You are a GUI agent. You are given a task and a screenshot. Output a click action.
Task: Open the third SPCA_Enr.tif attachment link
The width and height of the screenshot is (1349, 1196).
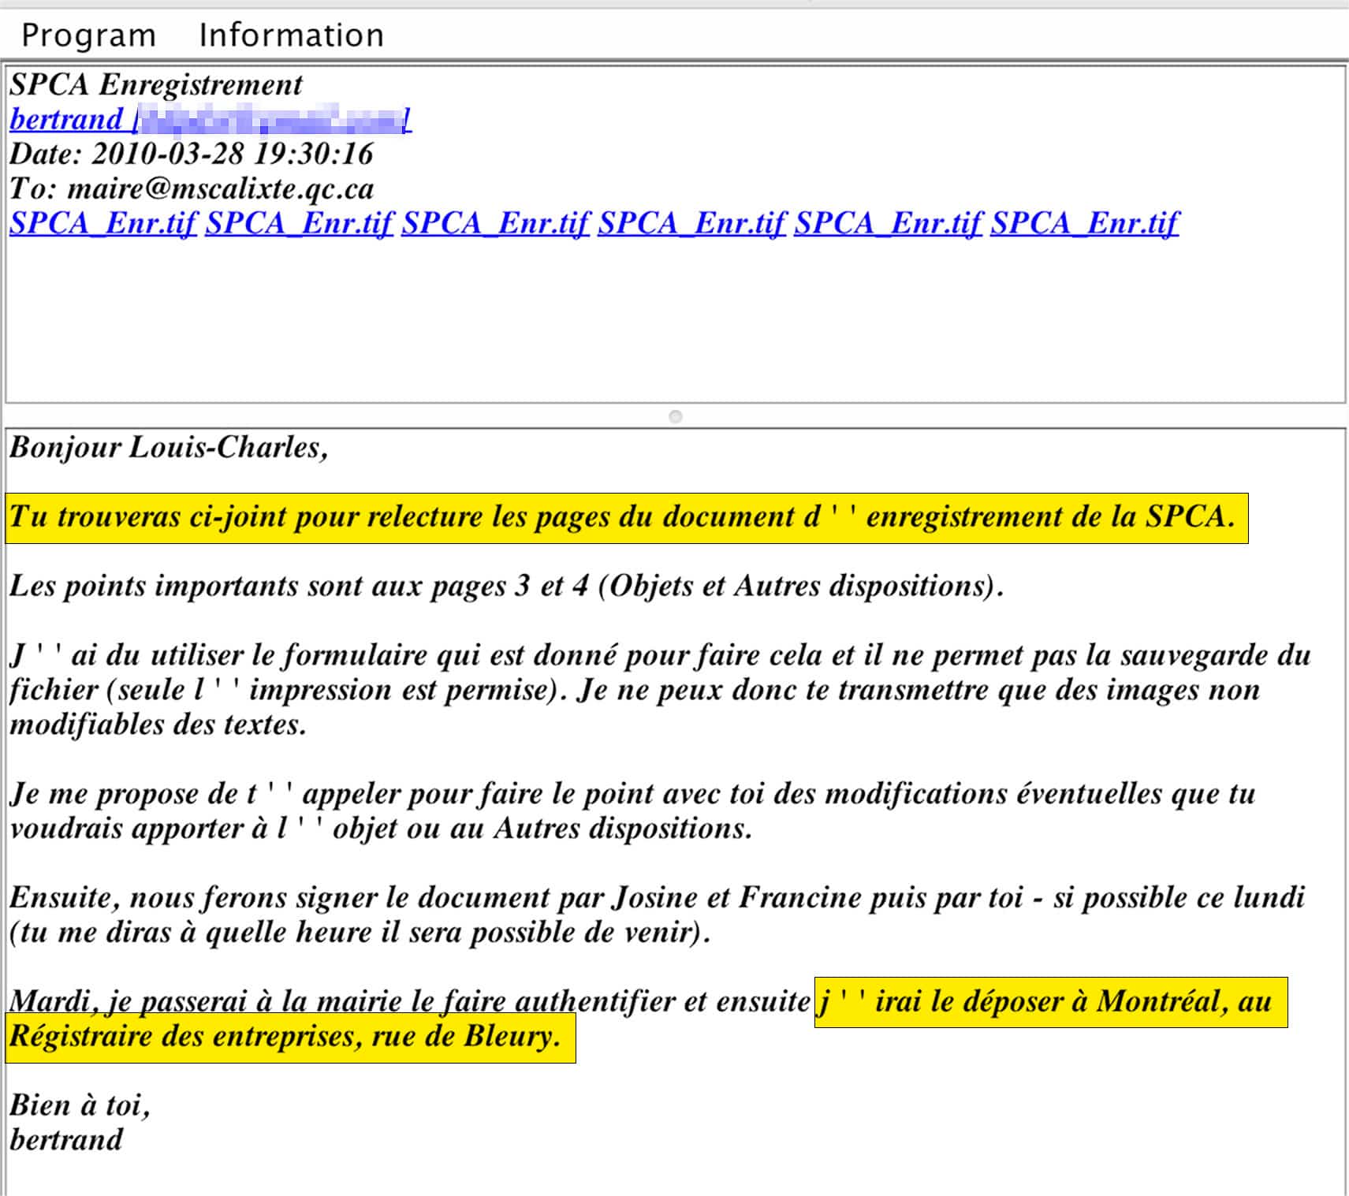point(495,223)
